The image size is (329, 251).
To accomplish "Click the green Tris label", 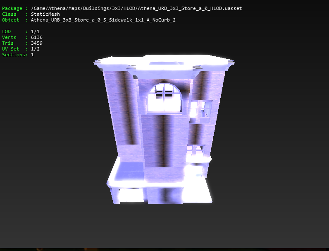I will tap(8, 43).
